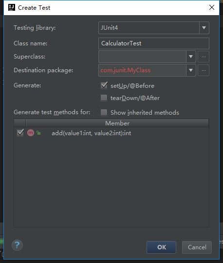Click the red method icon beside add
223x263 pixels.
(31, 133)
